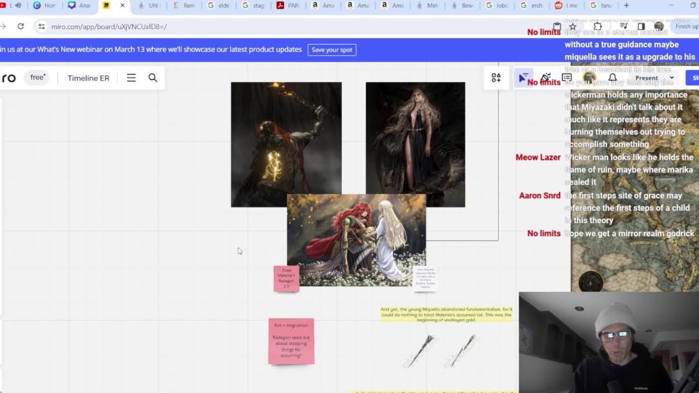The width and height of the screenshot is (699, 393).
Task: Switch to the Uhl tab
Action: pos(149,5)
